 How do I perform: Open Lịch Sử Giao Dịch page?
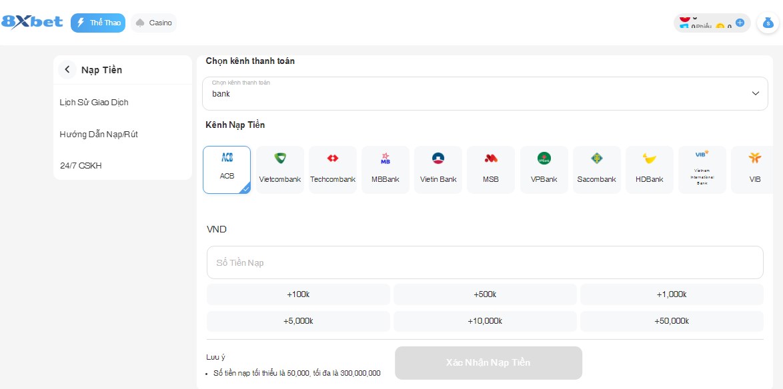(x=94, y=102)
